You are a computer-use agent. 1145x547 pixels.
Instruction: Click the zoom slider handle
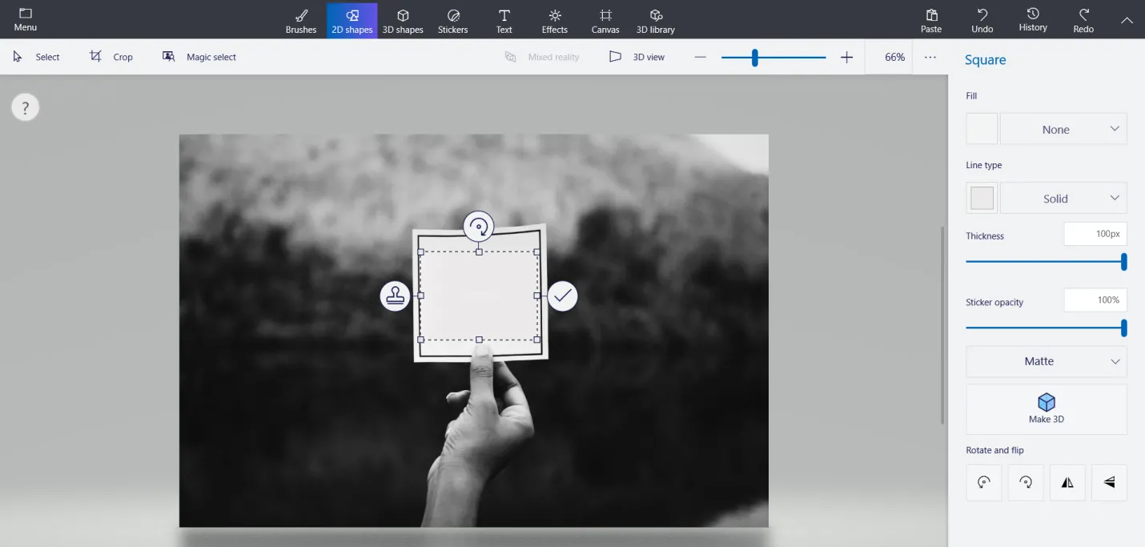click(754, 57)
